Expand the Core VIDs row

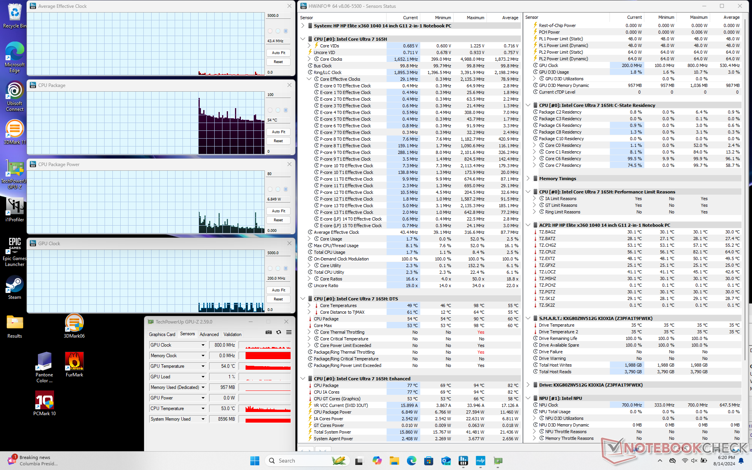pyautogui.click(x=309, y=46)
